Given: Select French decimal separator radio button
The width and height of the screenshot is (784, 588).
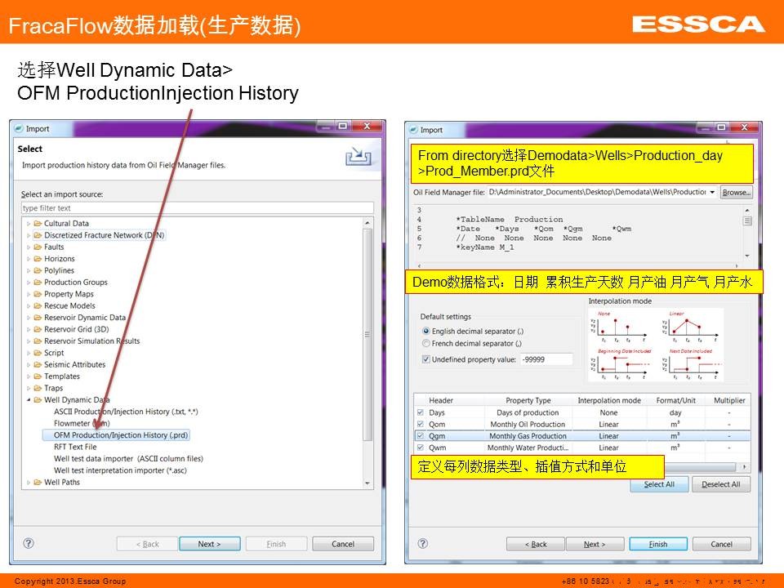Looking at the screenshot, I should [426, 344].
